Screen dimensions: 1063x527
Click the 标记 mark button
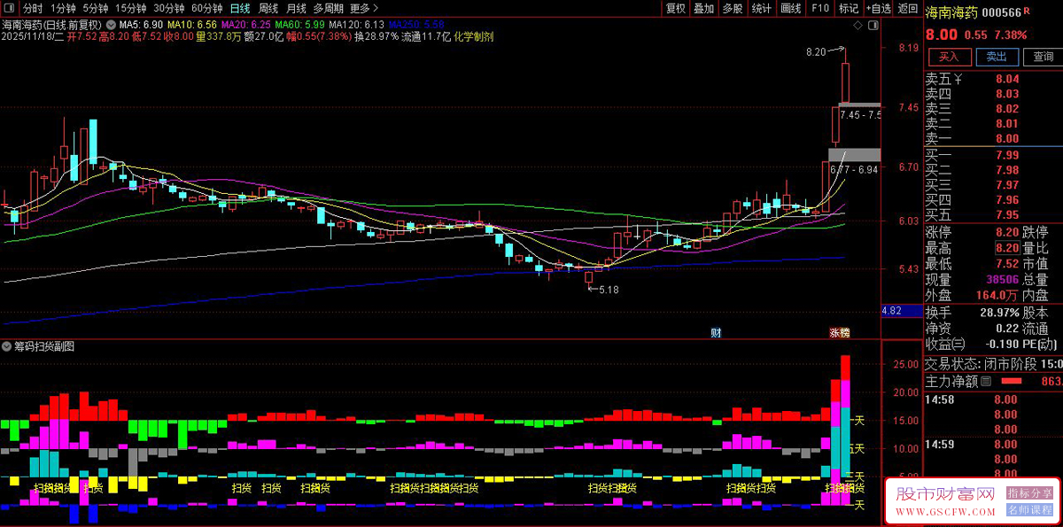click(x=849, y=8)
